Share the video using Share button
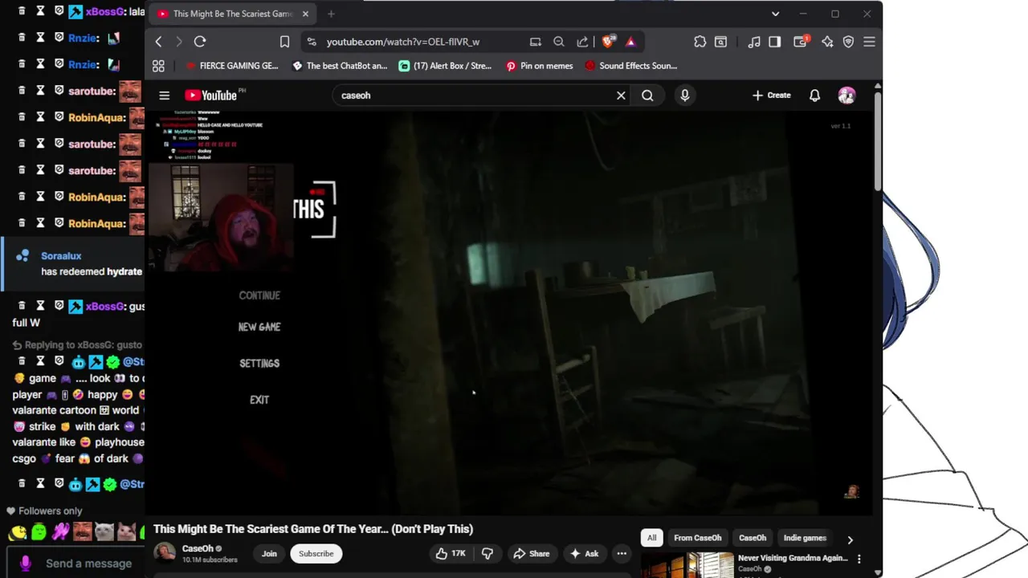Image resolution: width=1028 pixels, height=578 pixels. coord(531,553)
